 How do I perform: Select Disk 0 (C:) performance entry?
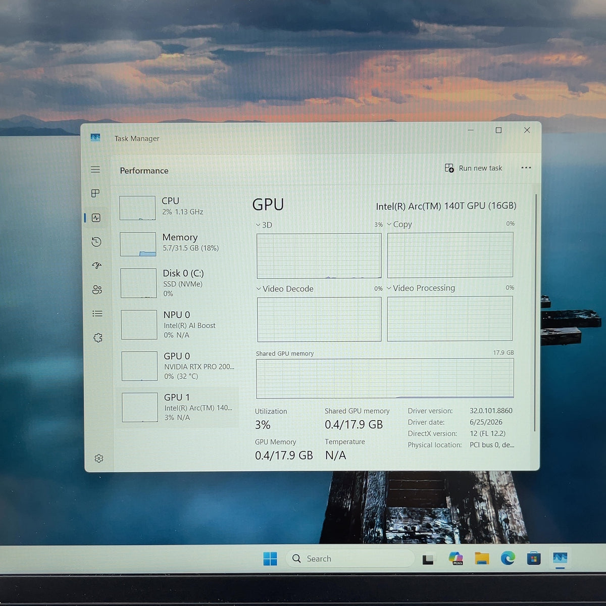178,283
